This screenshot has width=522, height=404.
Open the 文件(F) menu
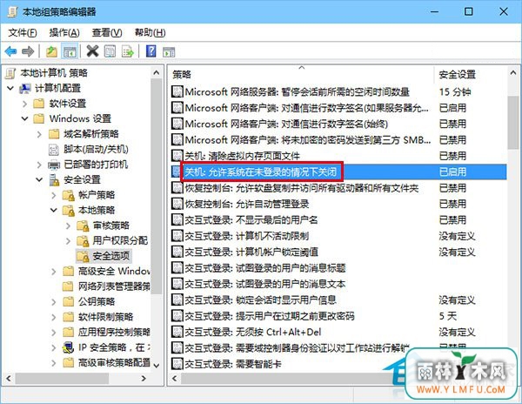point(23,32)
